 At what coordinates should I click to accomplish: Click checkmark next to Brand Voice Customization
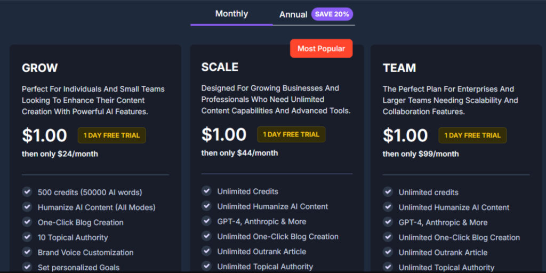[x=27, y=252]
